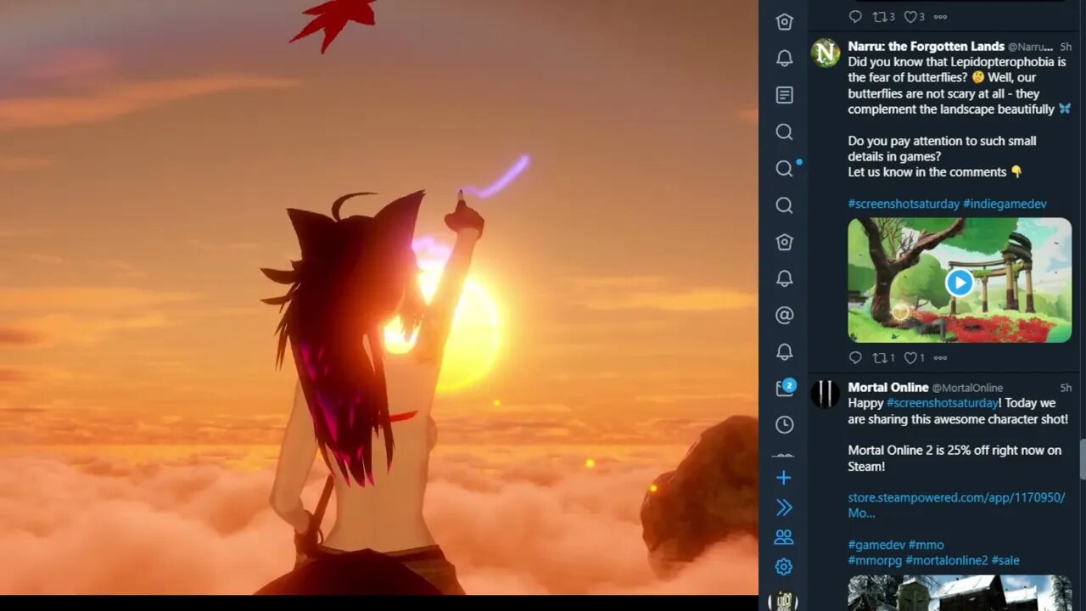
Task: Open the Mortal Online snowy screenshot image
Action: point(960,592)
